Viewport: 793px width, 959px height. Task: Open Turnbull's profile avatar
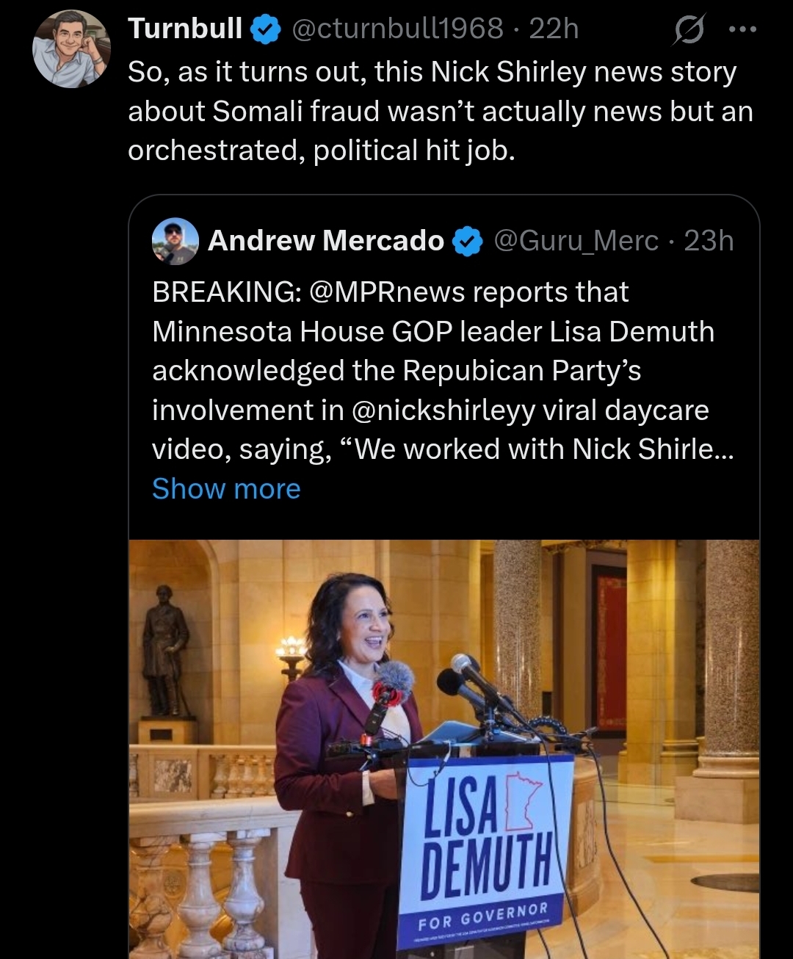tap(71, 49)
